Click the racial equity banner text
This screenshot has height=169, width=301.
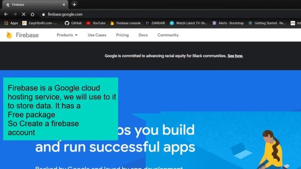click(166, 56)
